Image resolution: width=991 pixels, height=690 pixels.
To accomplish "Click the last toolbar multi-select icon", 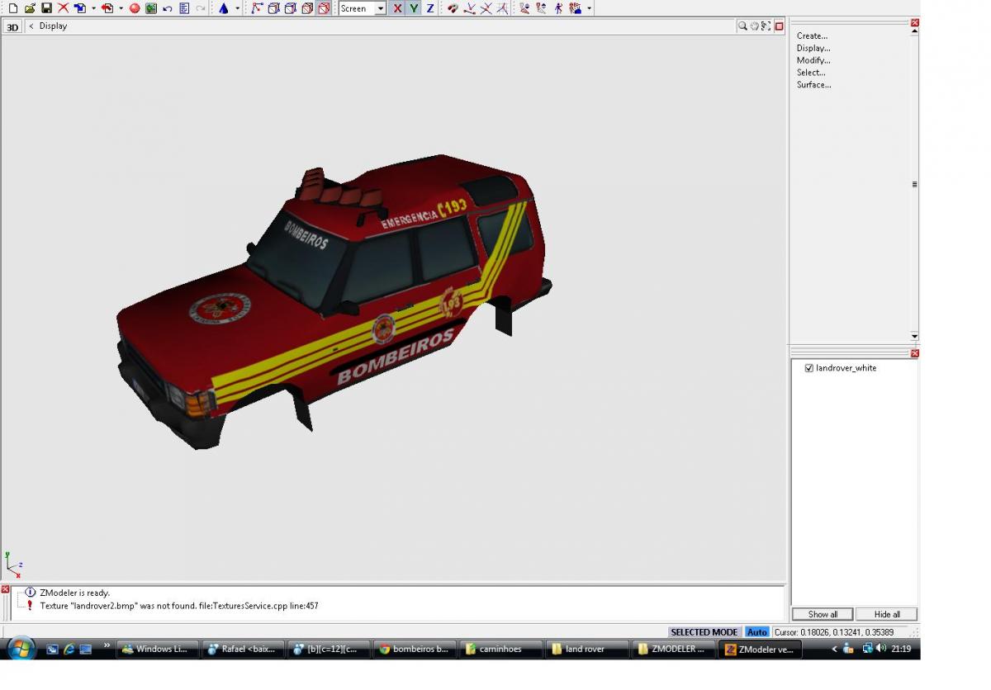I will [x=575, y=8].
